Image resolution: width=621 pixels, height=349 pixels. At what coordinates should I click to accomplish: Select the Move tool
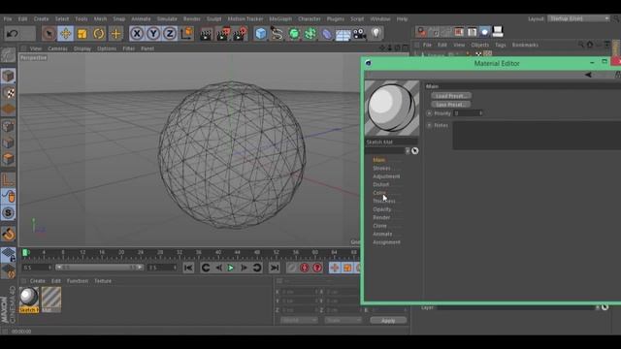66,34
